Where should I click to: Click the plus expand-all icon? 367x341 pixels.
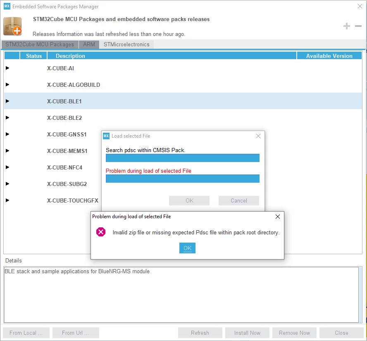click(347, 26)
